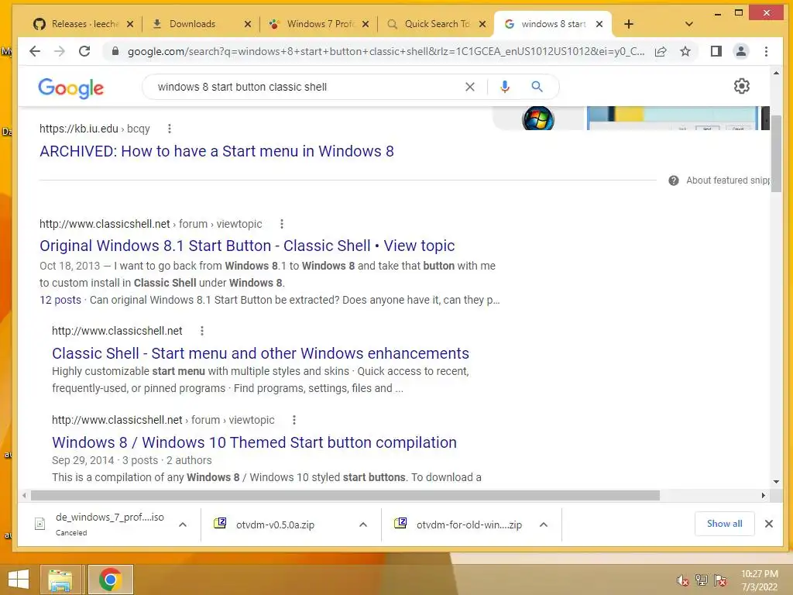Click the 12 posts link
The height and width of the screenshot is (595, 793).
[x=60, y=300]
